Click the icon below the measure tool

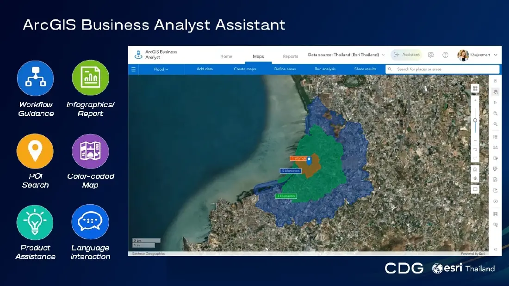pos(496,158)
